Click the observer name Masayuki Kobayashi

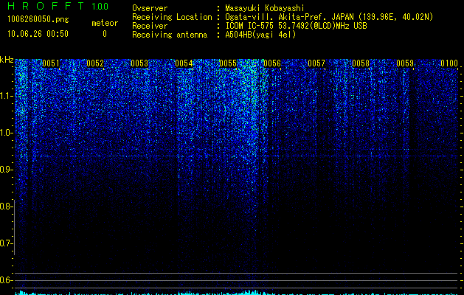coord(265,8)
